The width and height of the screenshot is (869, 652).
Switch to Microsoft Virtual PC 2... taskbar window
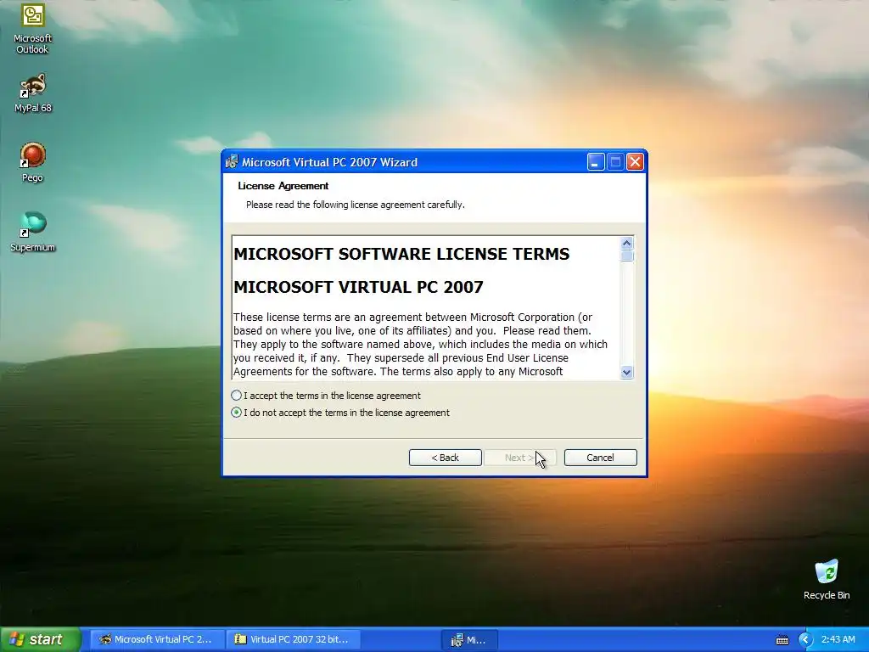157,639
